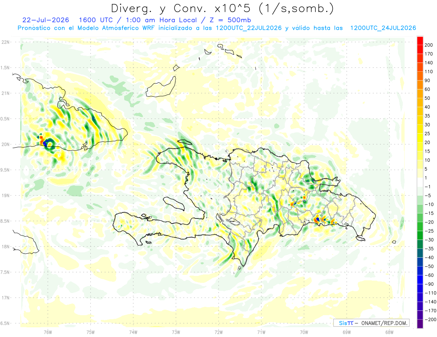
Task: Click the bottom purple swatch below the -200 label
Action: point(420,324)
